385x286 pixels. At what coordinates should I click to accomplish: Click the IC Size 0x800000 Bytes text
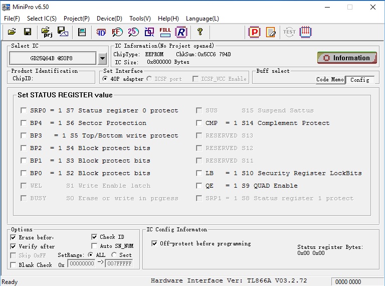(x=152, y=62)
